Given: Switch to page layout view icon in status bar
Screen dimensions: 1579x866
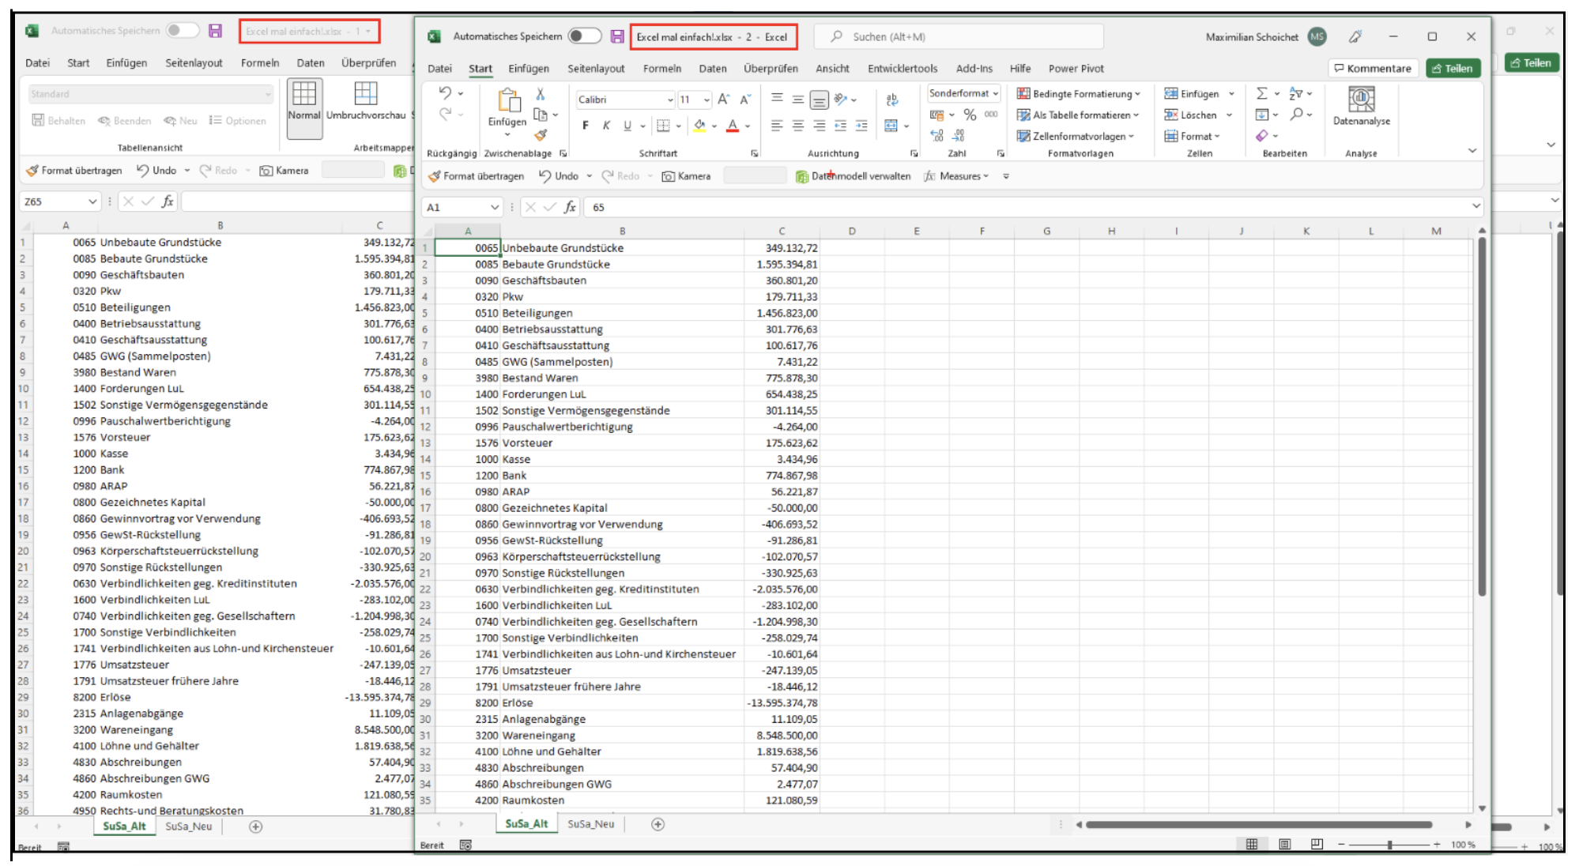Looking at the screenshot, I should click(1285, 845).
